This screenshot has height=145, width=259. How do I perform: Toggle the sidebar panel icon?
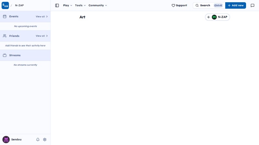57,5
